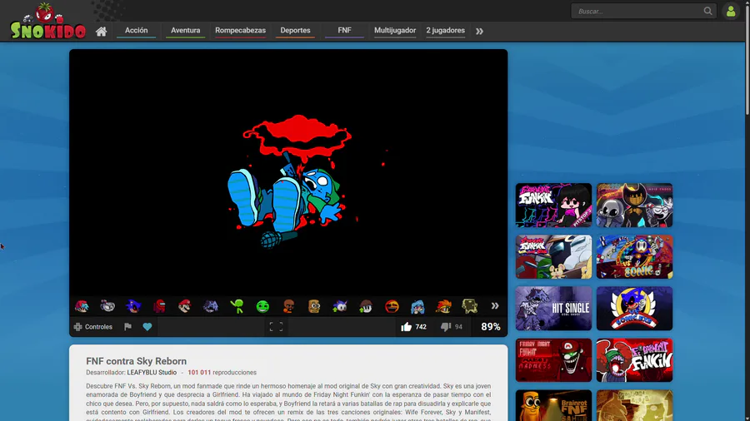The image size is (750, 421).
Task: Like the game with thumbs up
Action: pyautogui.click(x=413, y=327)
